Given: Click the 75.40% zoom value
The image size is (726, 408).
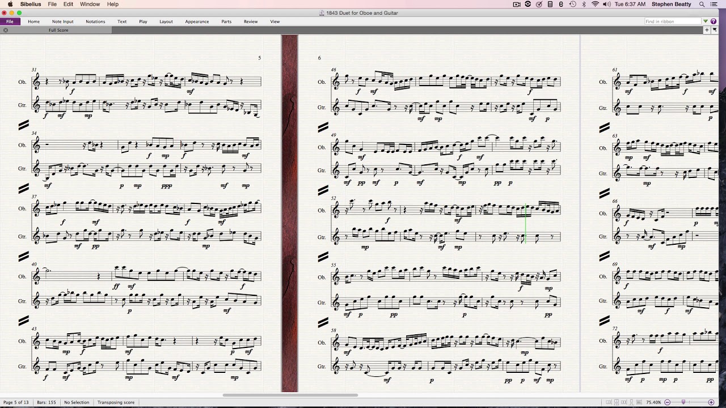Looking at the screenshot, I should click(x=653, y=402).
